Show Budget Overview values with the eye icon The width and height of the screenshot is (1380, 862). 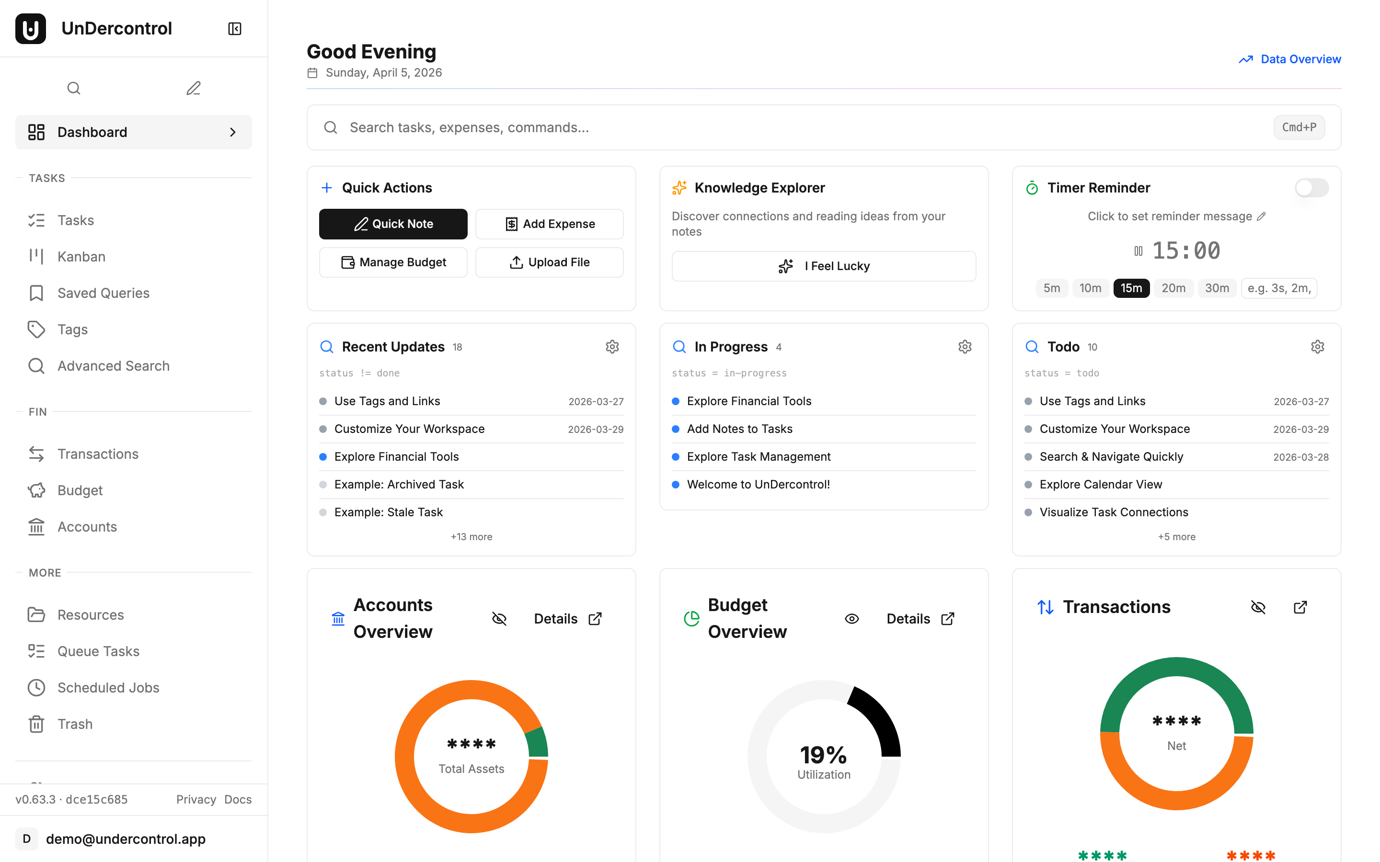point(851,619)
